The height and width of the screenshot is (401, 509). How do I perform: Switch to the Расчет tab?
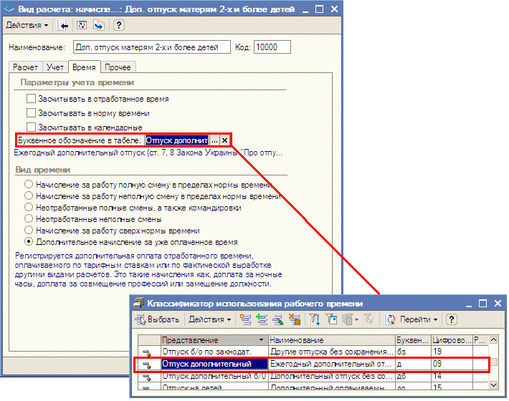(x=25, y=67)
